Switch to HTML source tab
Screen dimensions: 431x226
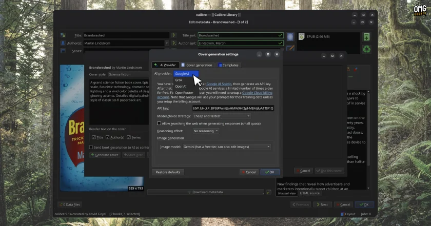pyautogui.click(x=309, y=193)
